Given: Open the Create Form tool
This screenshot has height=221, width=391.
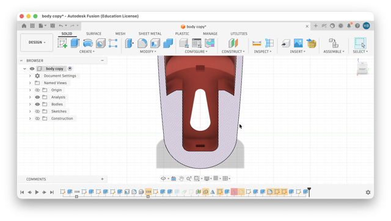Looking at the screenshot, I should (113, 43).
